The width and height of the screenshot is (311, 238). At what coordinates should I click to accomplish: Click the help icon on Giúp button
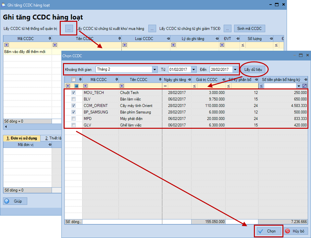pos(7,201)
